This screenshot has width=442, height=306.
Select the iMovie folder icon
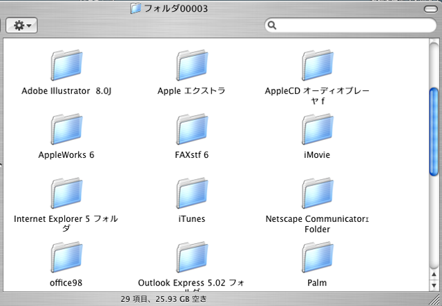pyautogui.click(x=318, y=129)
